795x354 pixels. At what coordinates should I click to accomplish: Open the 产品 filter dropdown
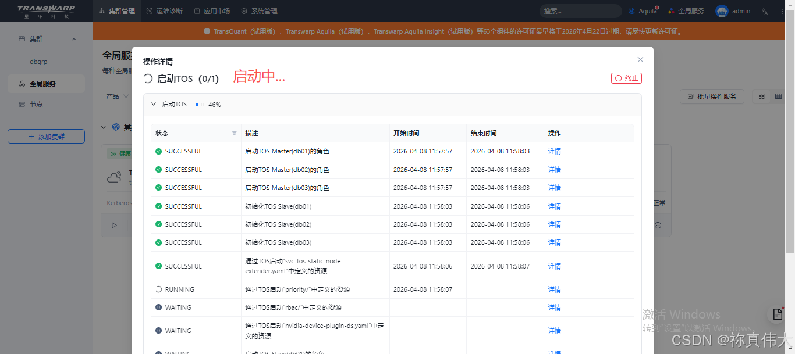tap(116, 96)
